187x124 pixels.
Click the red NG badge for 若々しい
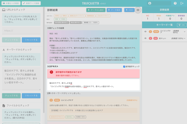[155, 39]
